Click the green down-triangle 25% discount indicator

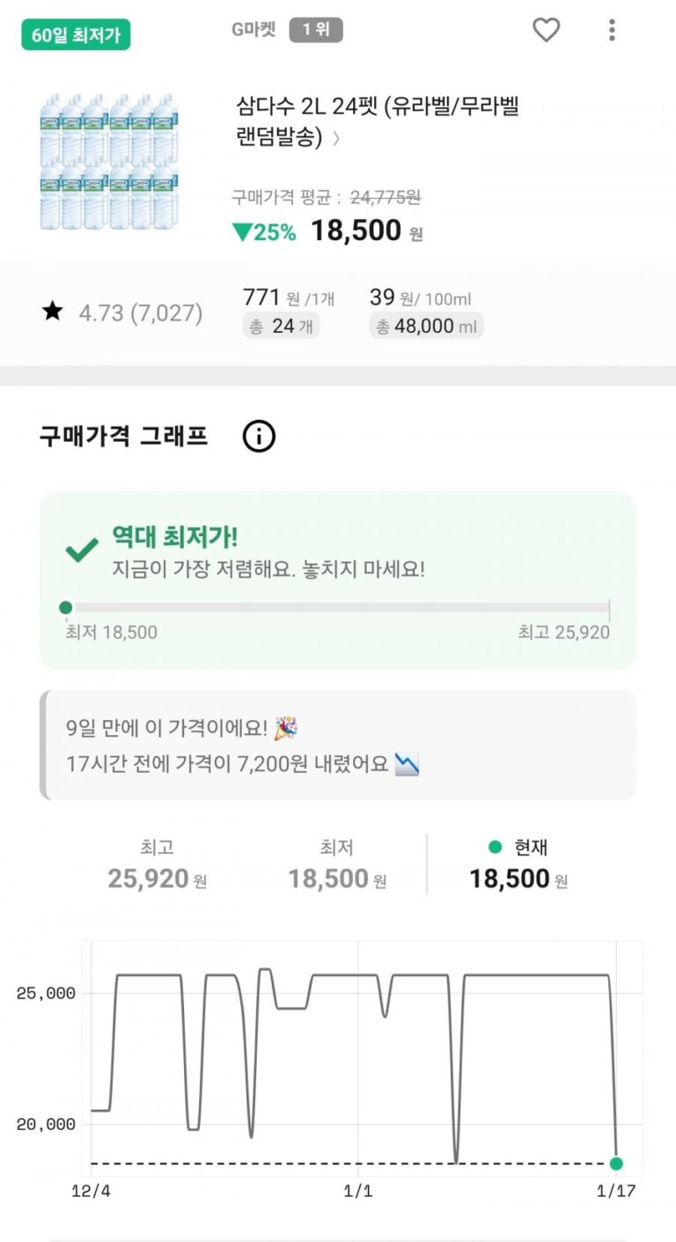pyautogui.click(x=263, y=232)
